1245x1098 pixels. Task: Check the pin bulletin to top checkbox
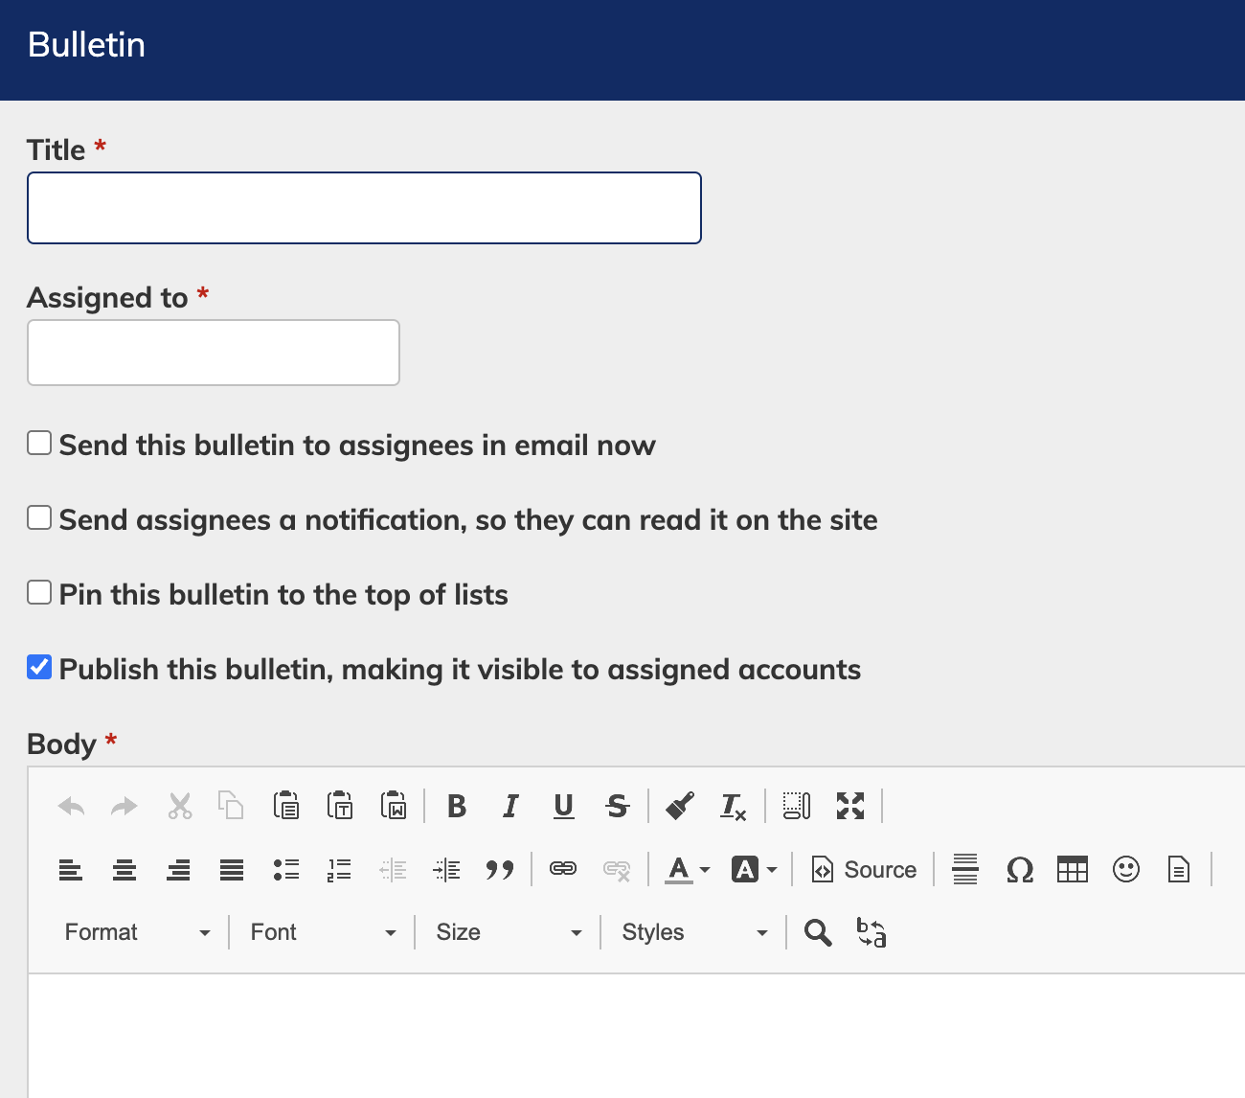39,592
